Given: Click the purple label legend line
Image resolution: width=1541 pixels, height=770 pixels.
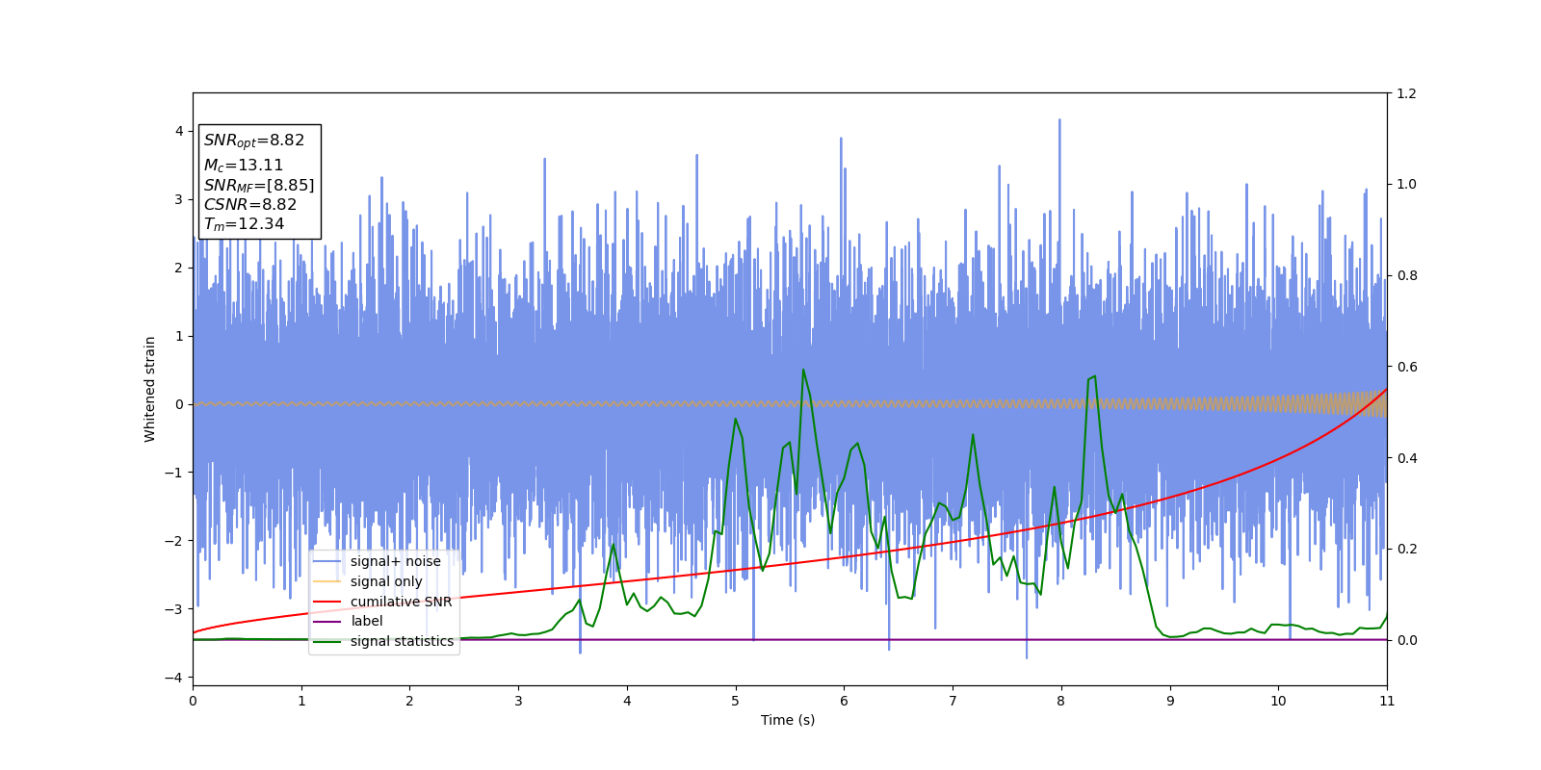Looking at the screenshot, I should pos(327,621).
